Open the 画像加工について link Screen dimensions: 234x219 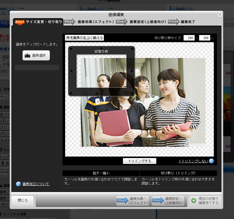point(36,184)
